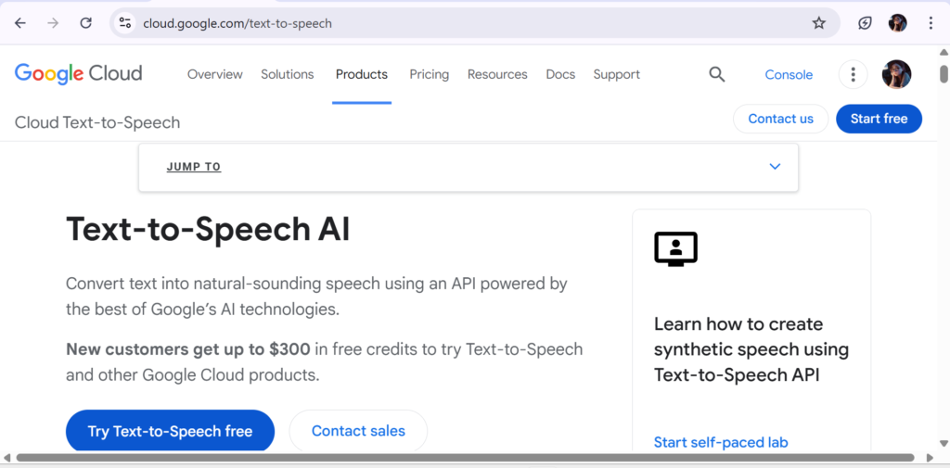Click Try Text-to-Speech free button
Image resolution: width=950 pixels, height=468 pixels.
point(170,431)
